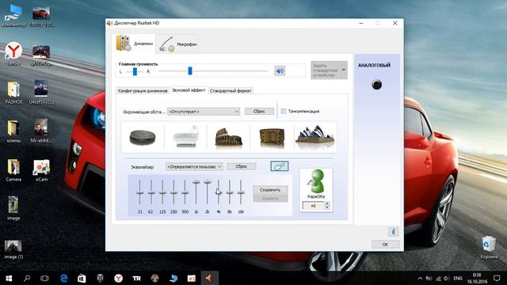This screenshot has width=507, height=285.
Task: Click the main volume slider handle
Action: [190, 70]
